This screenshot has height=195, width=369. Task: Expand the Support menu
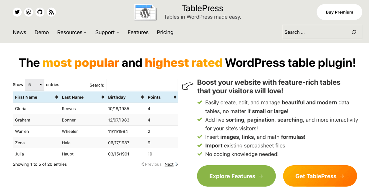coord(107,32)
